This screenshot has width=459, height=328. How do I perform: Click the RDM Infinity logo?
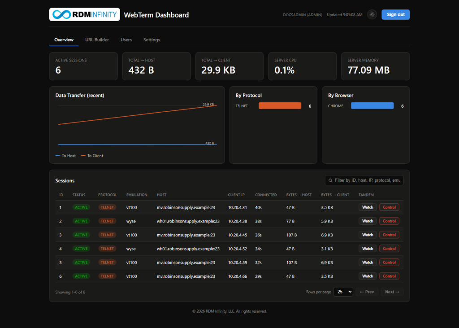click(x=85, y=14)
